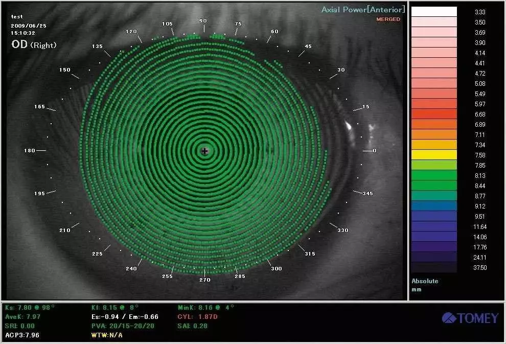Click the center fixation cross marker
506x344 pixels.
204,151
